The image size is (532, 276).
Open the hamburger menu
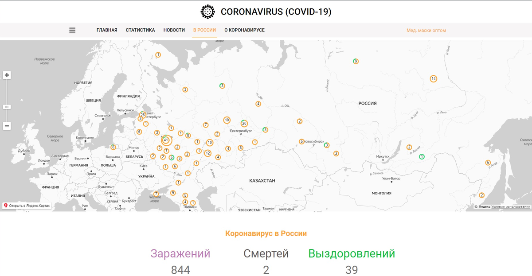tap(72, 30)
